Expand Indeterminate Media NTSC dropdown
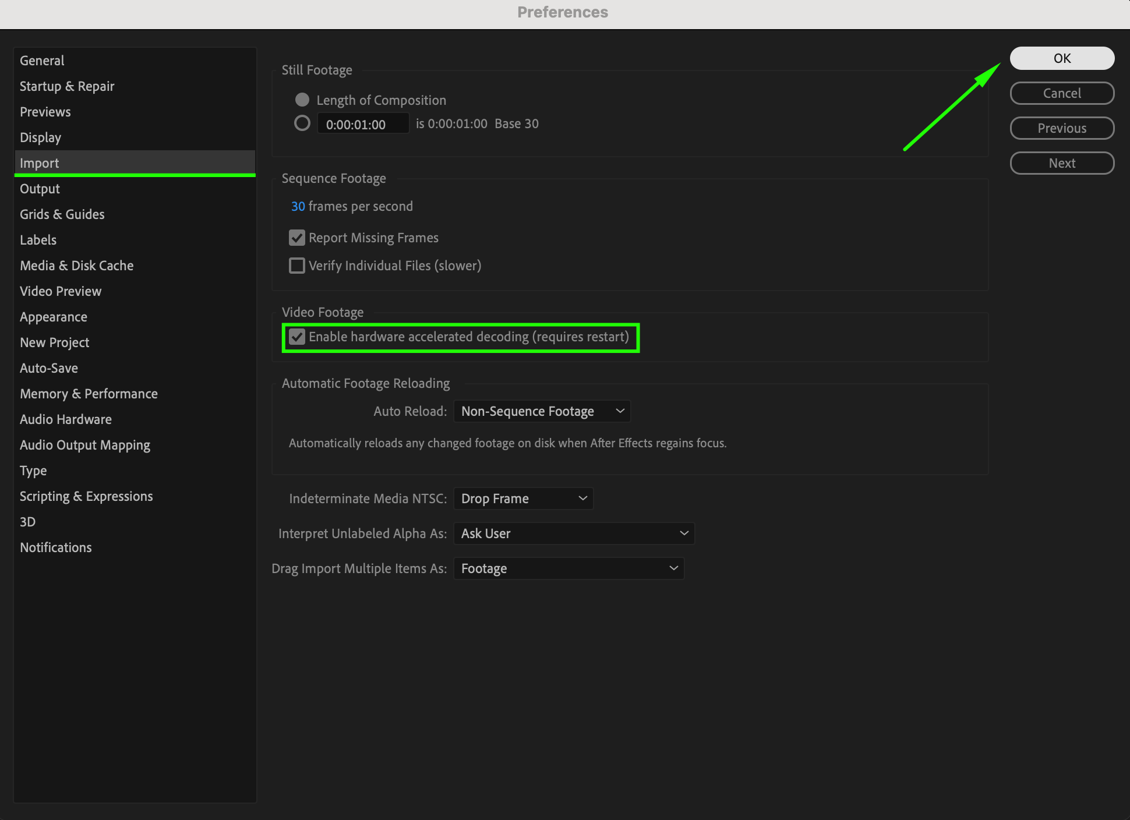 pyautogui.click(x=523, y=499)
